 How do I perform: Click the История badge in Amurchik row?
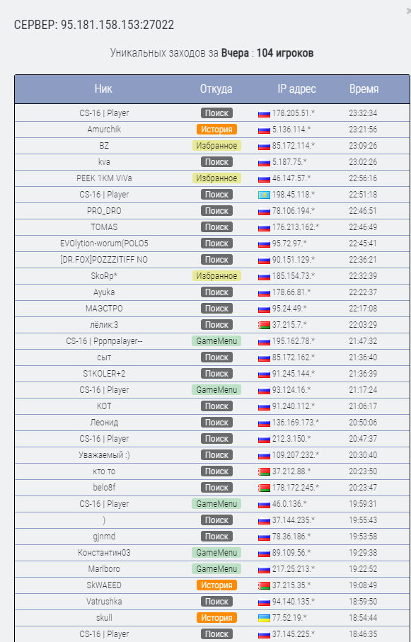[216, 130]
